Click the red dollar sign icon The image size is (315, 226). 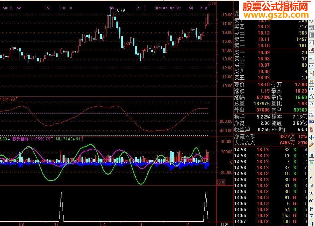pos(311,129)
